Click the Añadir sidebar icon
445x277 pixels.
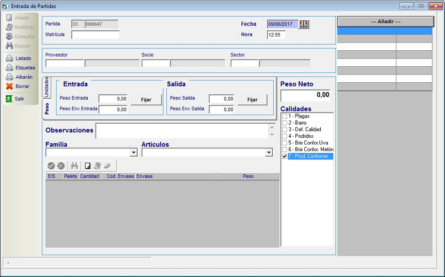coord(9,18)
